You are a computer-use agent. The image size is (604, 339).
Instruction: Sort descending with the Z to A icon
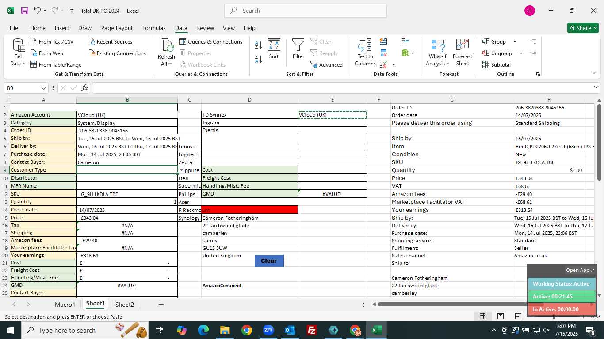tap(259, 59)
